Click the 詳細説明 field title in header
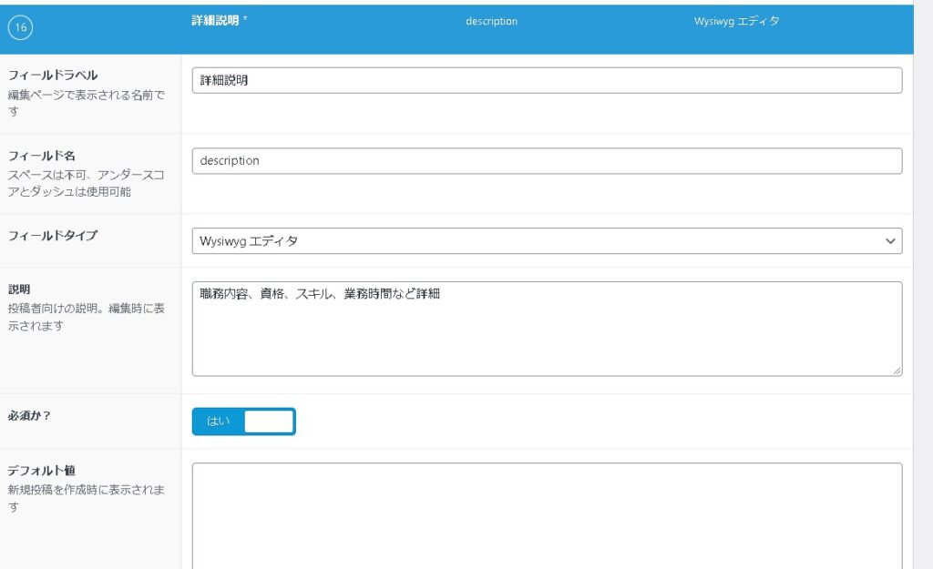 214,21
